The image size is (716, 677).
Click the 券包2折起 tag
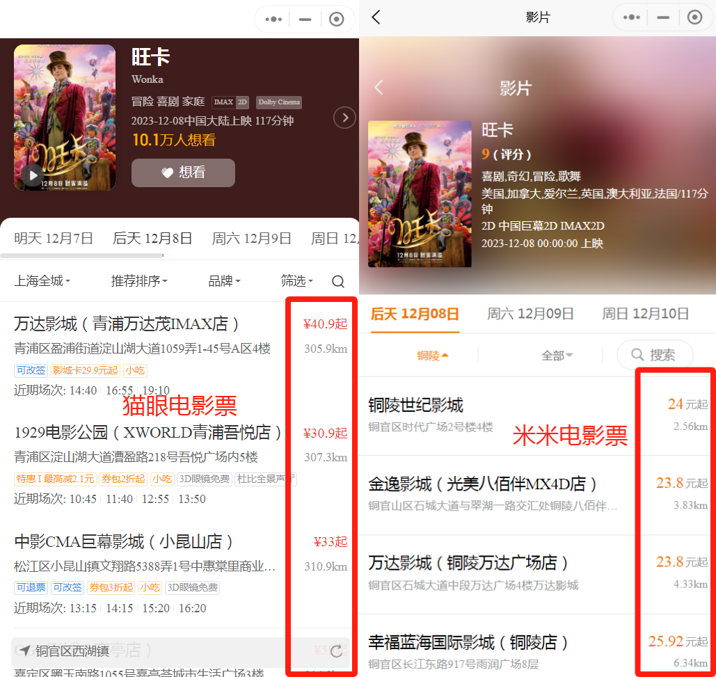click(x=123, y=479)
